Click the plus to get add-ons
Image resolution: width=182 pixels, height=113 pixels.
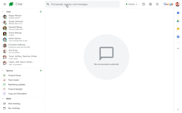[x=178, y=49]
